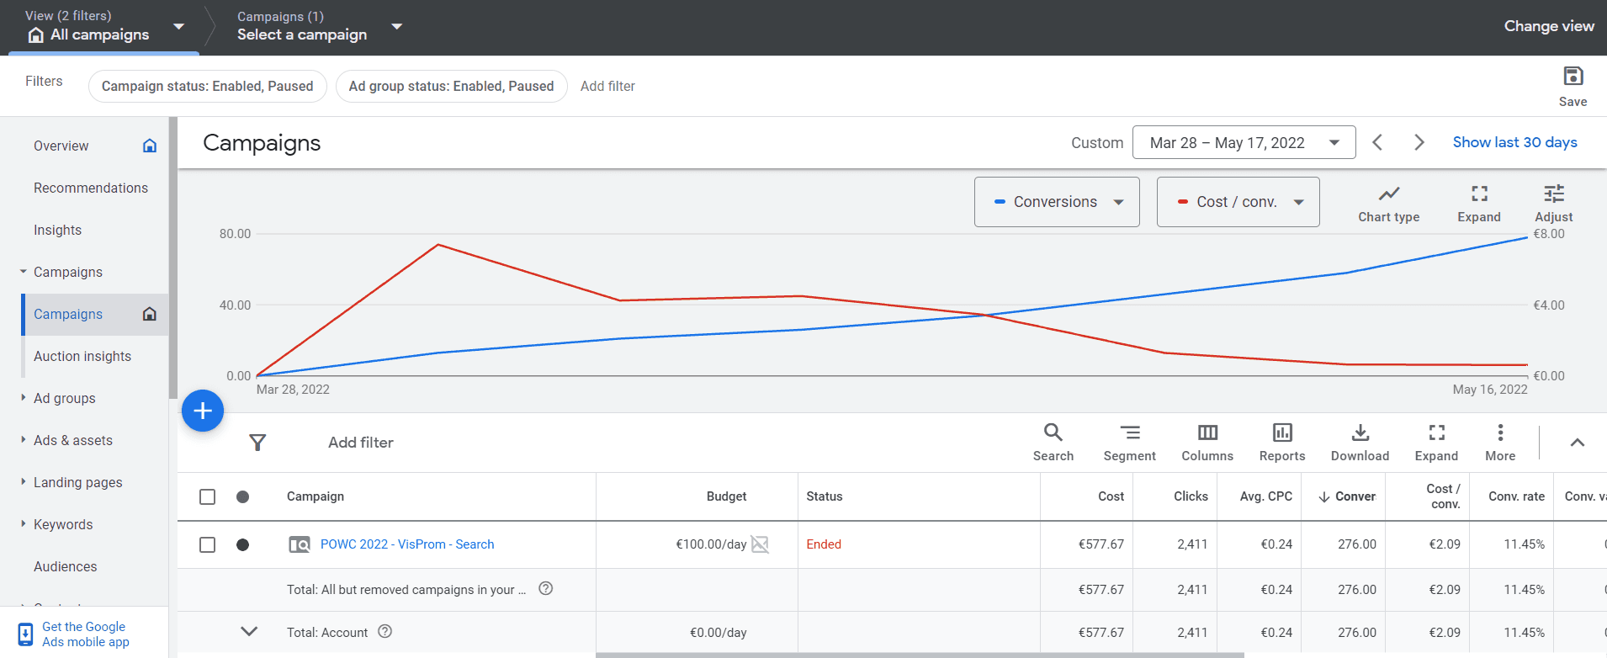Modify table Columns

coord(1207,443)
